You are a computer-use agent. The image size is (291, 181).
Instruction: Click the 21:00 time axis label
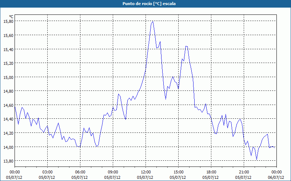pos(244,172)
